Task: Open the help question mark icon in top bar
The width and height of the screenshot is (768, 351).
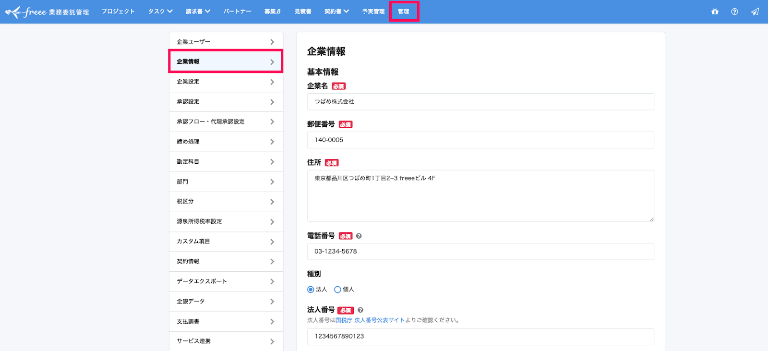Action: [734, 12]
